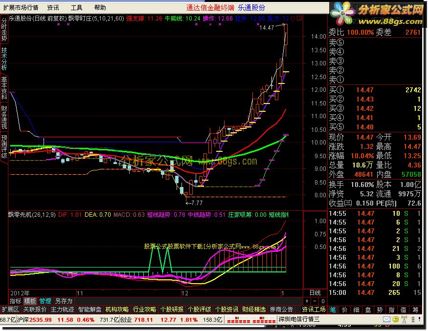Click the 15:00 trade tick row
This screenshot has width=428, height=331.
pos(375,292)
